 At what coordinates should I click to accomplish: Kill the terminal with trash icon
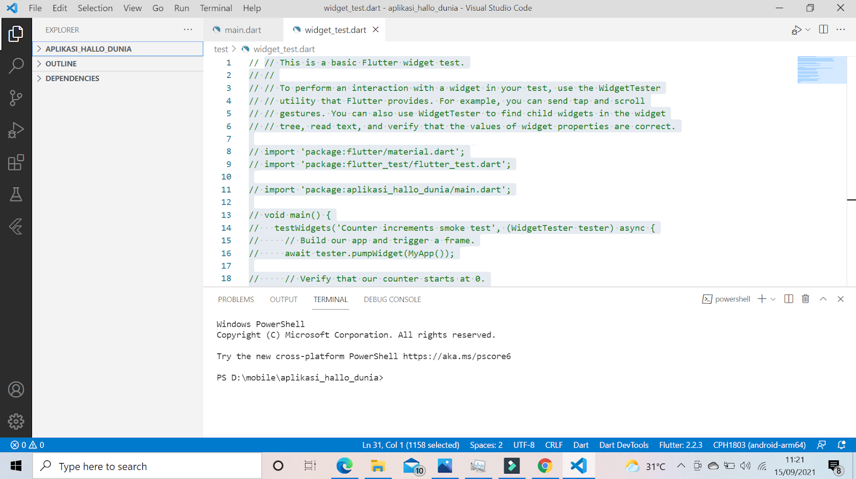(806, 299)
